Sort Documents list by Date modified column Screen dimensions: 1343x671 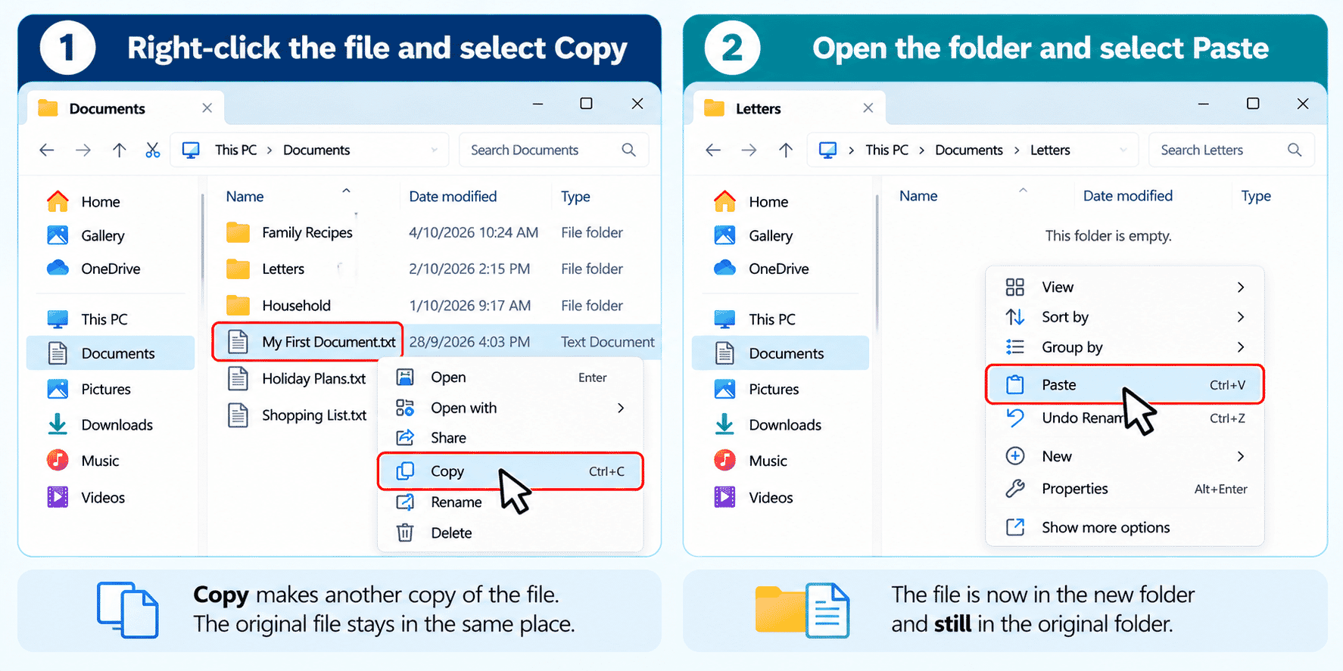(x=453, y=197)
